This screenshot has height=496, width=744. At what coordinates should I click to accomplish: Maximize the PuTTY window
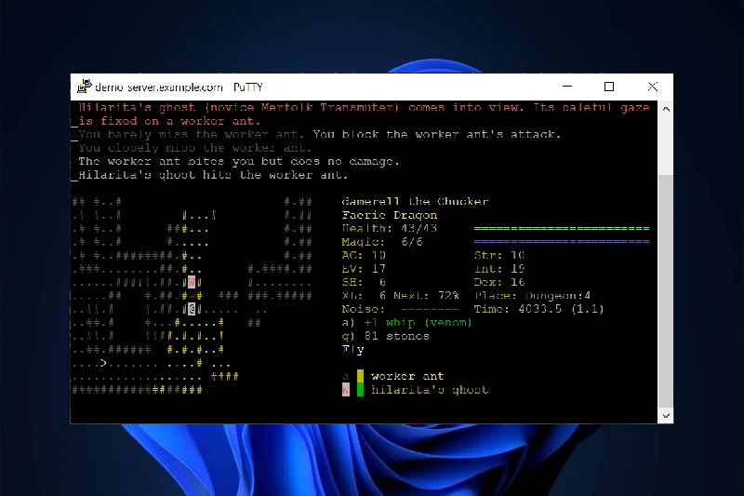(x=609, y=87)
